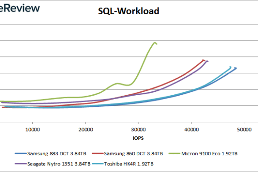Click the Samsung 860 DCT 3.84TB legend entry

tap(127, 153)
